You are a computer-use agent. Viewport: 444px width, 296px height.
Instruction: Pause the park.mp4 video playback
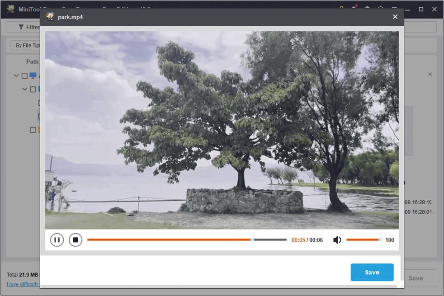point(57,240)
